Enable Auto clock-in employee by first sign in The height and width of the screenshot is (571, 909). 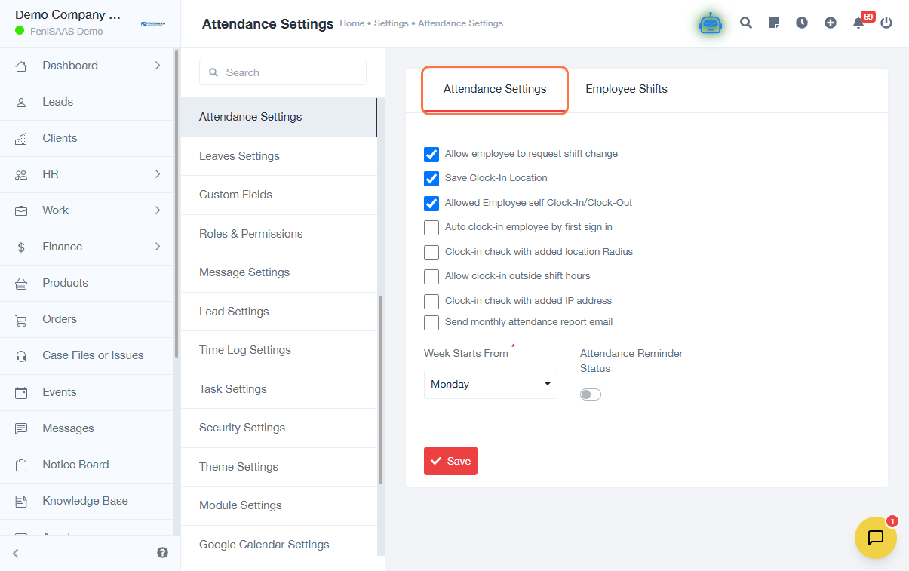(431, 228)
